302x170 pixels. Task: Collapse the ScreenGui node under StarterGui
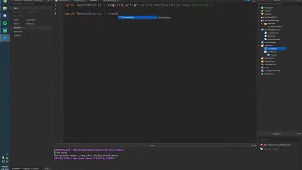tap(262, 52)
